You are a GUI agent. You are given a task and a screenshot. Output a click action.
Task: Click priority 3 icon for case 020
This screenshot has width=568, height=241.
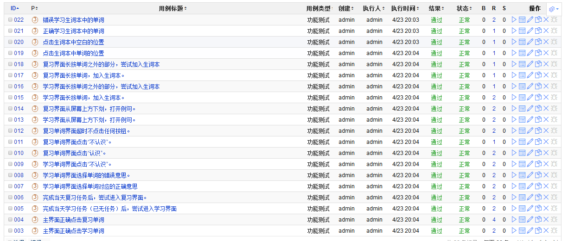pyautogui.click(x=35, y=42)
